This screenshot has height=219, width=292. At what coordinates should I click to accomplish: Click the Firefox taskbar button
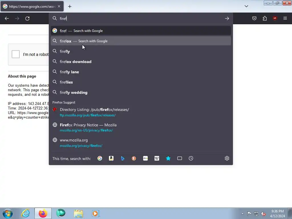click(43, 213)
